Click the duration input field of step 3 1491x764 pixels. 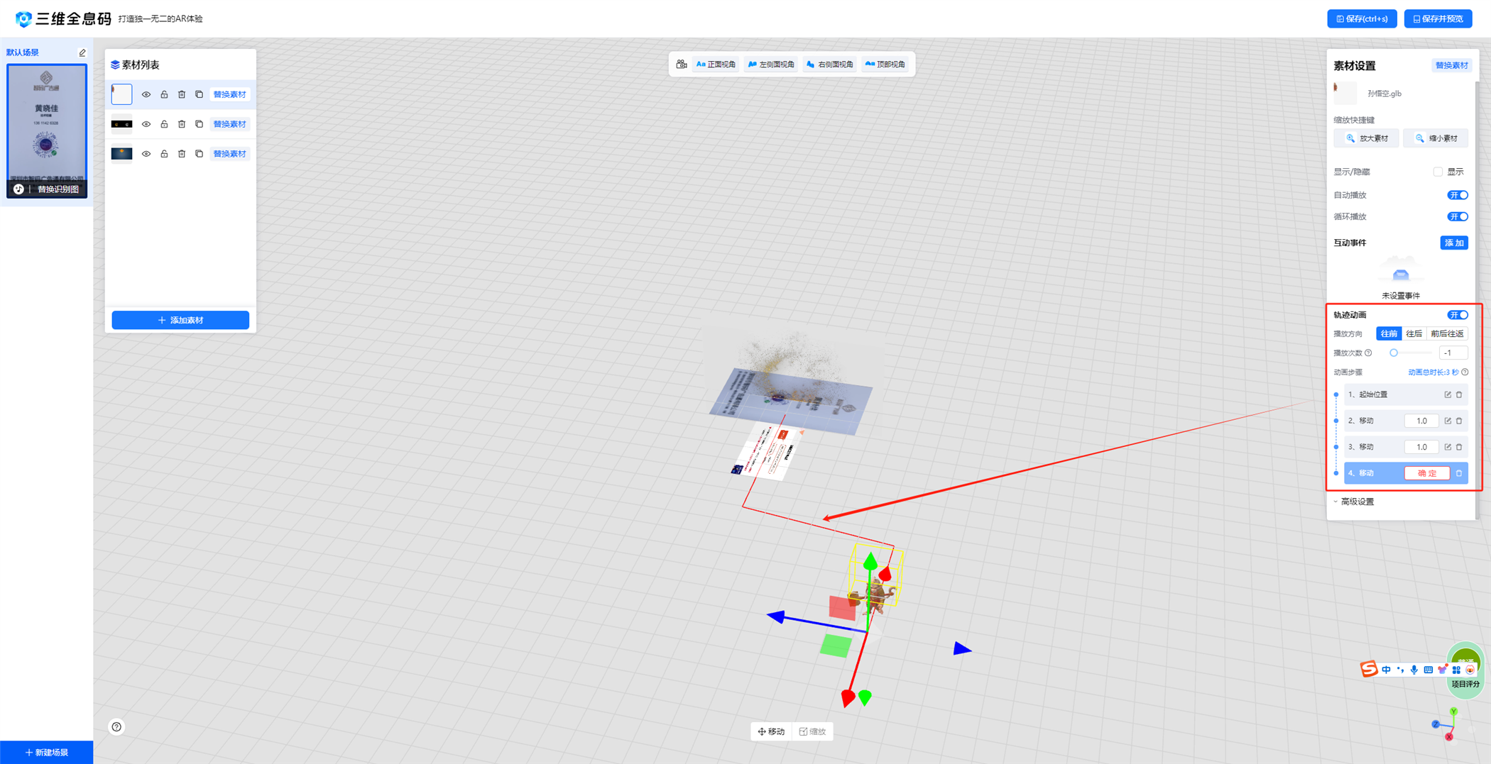[x=1421, y=447]
